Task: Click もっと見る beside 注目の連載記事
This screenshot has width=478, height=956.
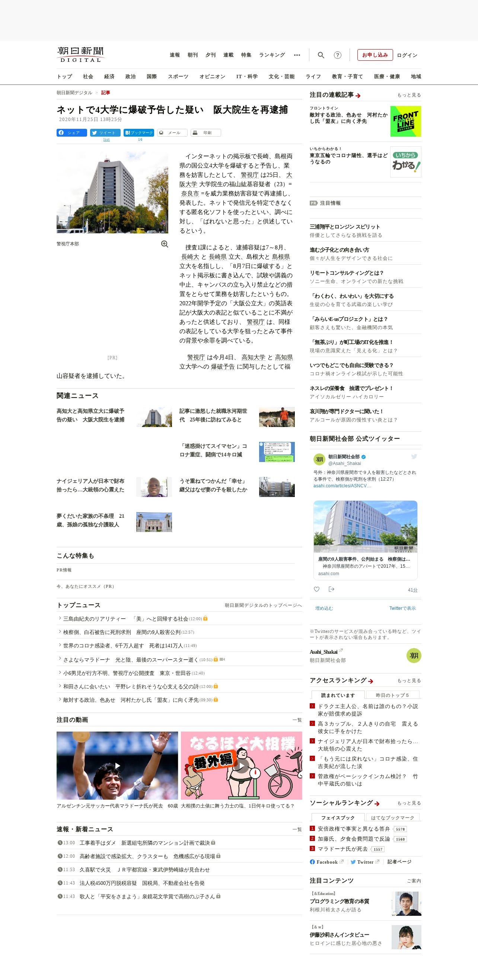Action: (x=409, y=95)
